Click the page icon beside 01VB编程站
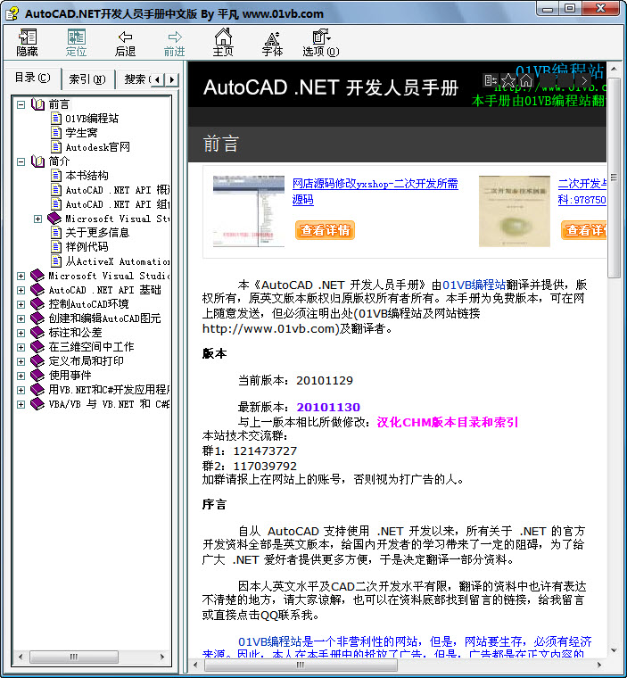Viewport: 627px width, 678px height. click(x=56, y=118)
